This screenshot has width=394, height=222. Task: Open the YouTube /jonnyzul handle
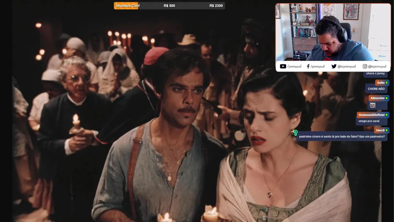coord(294,66)
